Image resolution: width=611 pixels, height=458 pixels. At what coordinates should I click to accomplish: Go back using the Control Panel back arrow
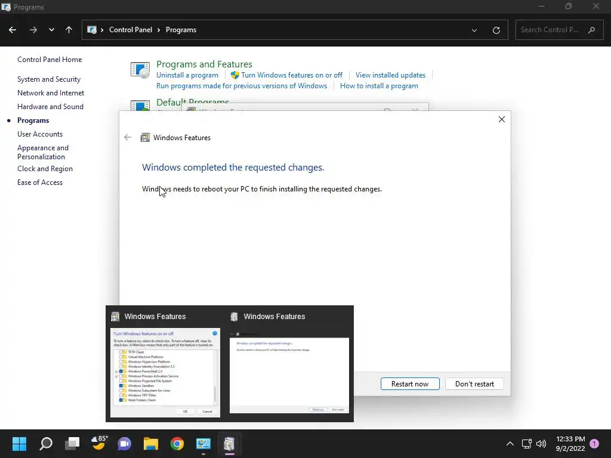click(x=13, y=30)
